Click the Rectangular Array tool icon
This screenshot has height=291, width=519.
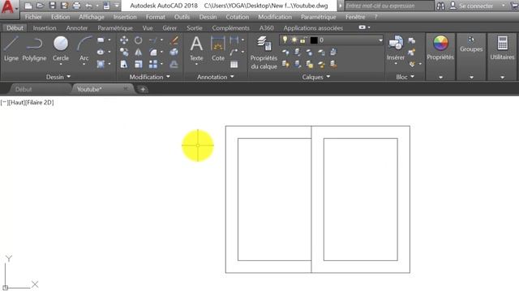pyautogui.click(x=153, y=64)
